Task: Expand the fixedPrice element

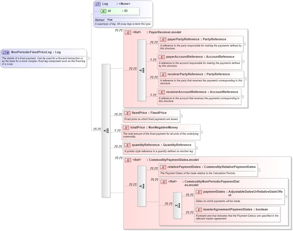Action: coord(181,116)
